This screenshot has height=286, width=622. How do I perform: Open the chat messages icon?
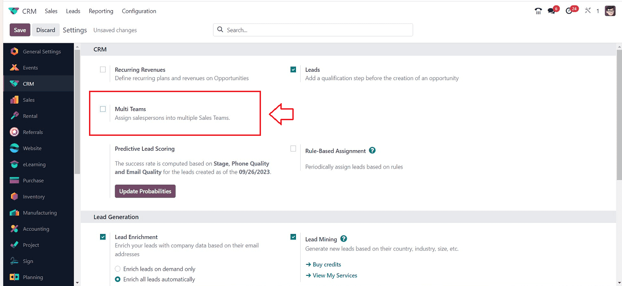point(551,11)
